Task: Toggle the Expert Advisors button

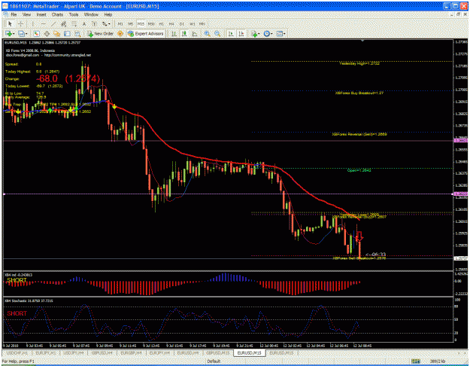Action: point(146,34)
